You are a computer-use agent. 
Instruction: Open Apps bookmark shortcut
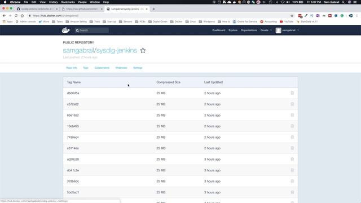tap(7, 21)
